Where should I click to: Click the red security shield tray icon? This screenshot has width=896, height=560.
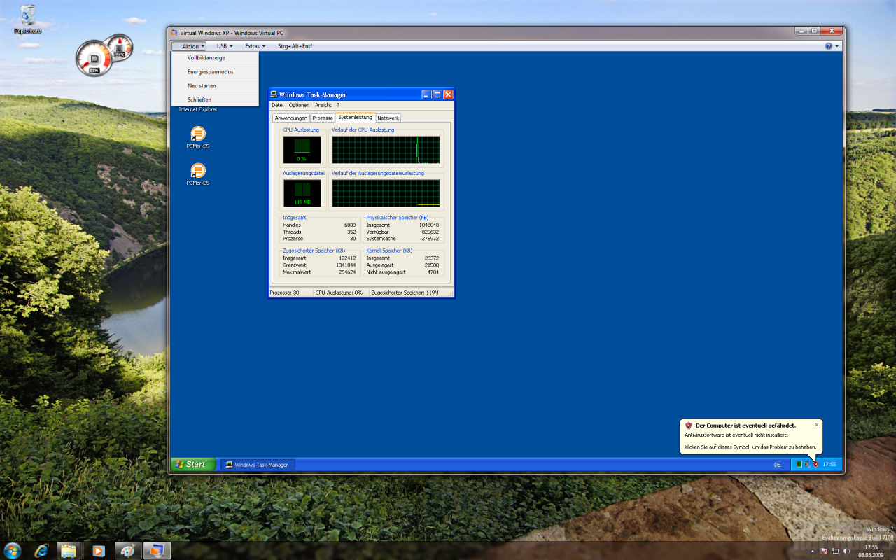pyautogui.click(x=815, y=464)
